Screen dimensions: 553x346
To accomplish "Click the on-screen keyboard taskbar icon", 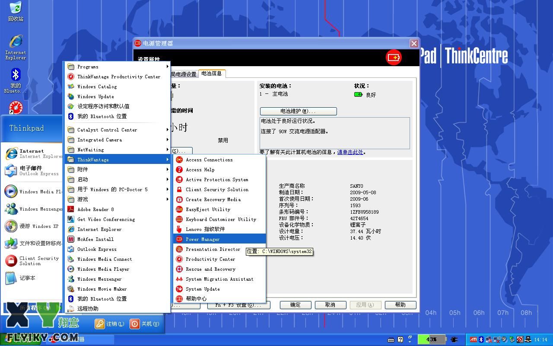I will 391,340.
